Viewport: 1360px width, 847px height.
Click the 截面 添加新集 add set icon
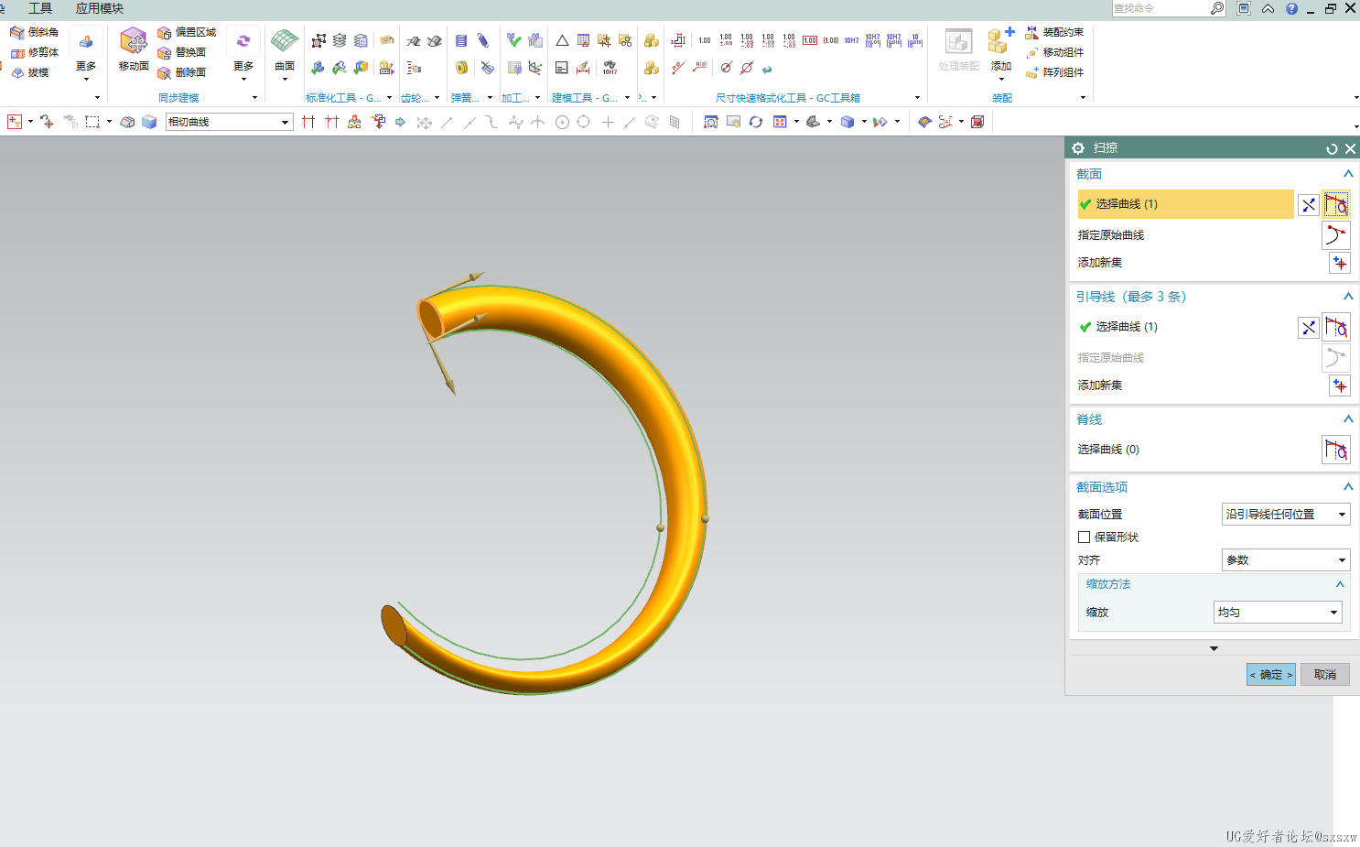(x=1340, y=263)
